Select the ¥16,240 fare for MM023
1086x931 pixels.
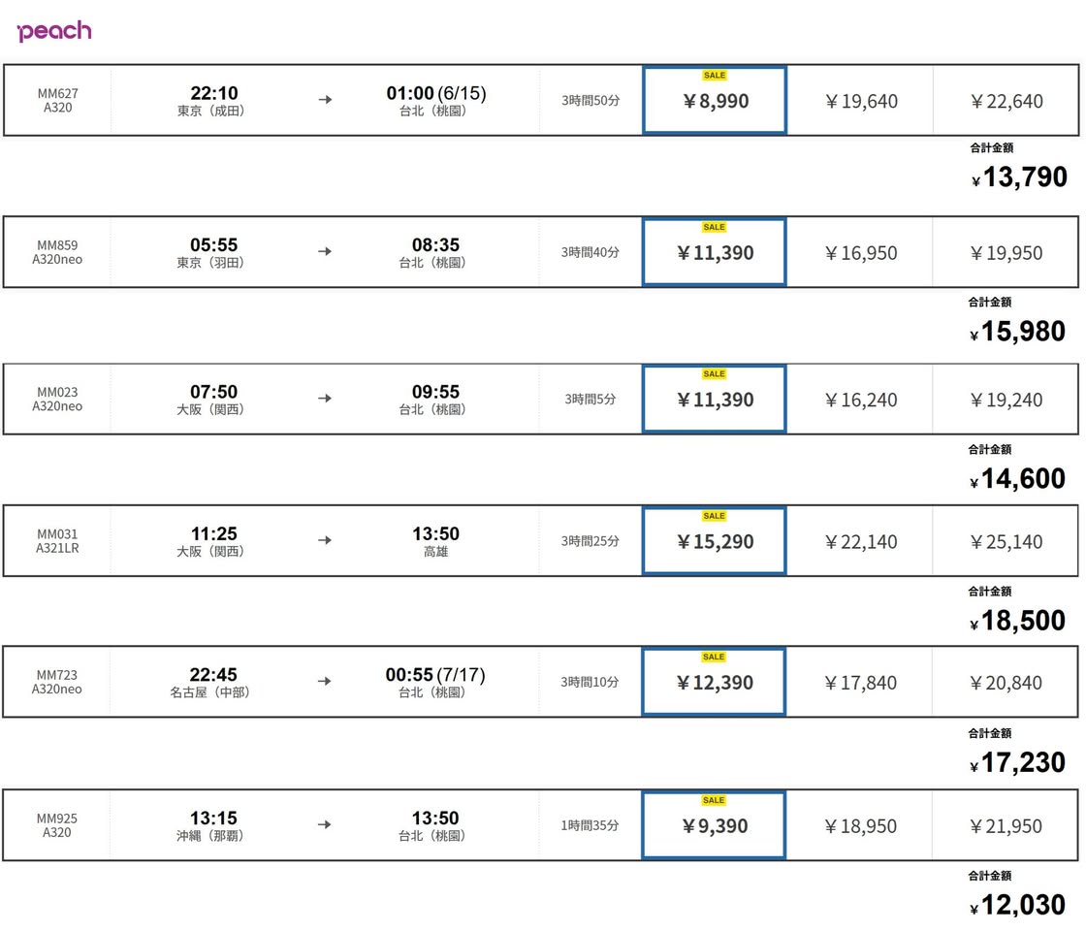[x=860, y=401]
